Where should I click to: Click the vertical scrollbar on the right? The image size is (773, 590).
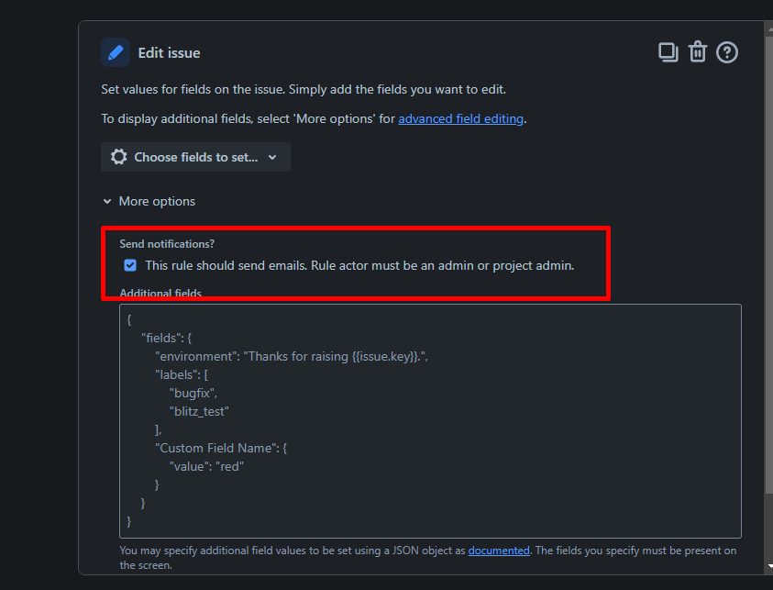pyautogui.click(x=768, y=264)
